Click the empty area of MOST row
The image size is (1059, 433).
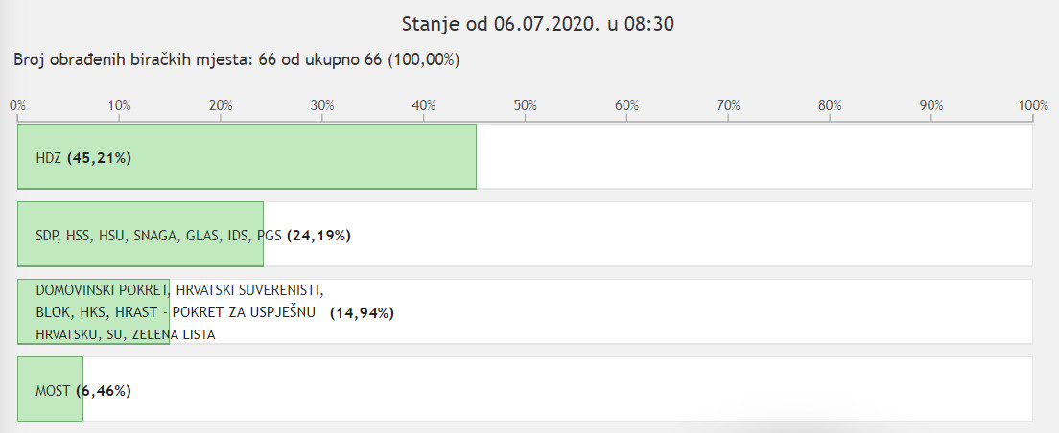(x=558, y=389)
